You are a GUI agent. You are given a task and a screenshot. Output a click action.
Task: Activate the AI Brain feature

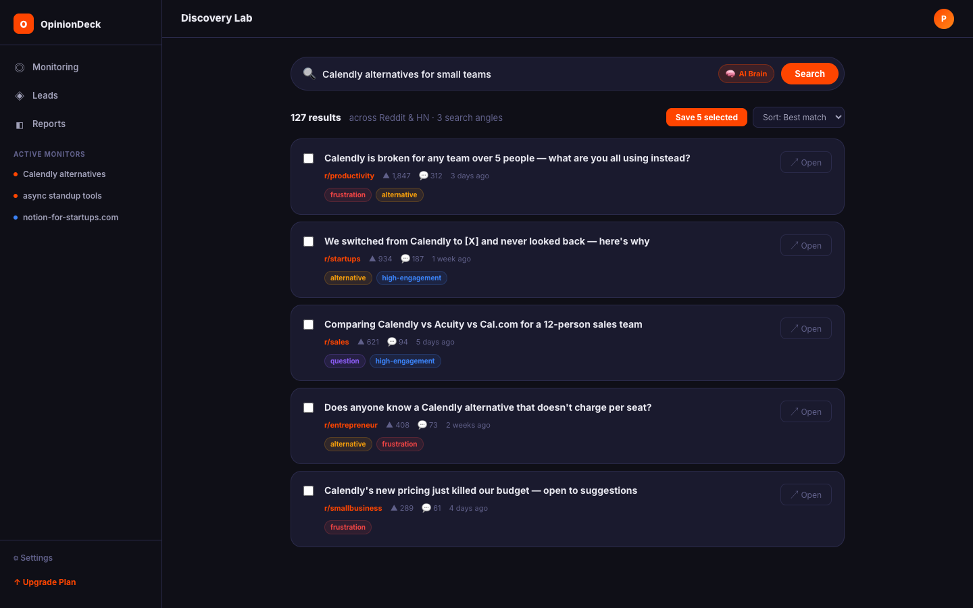point(746,74)
